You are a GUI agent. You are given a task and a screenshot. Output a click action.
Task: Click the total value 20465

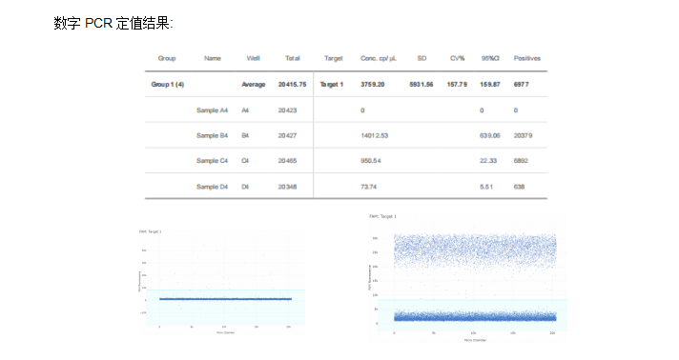point(288,161)
